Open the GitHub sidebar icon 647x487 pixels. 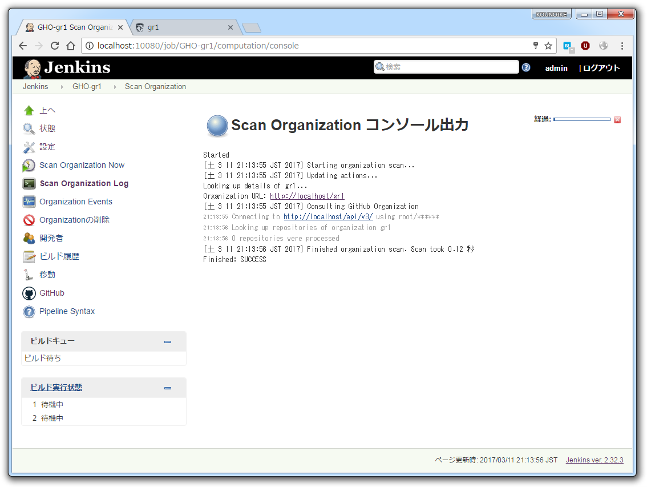coord(29,293)
